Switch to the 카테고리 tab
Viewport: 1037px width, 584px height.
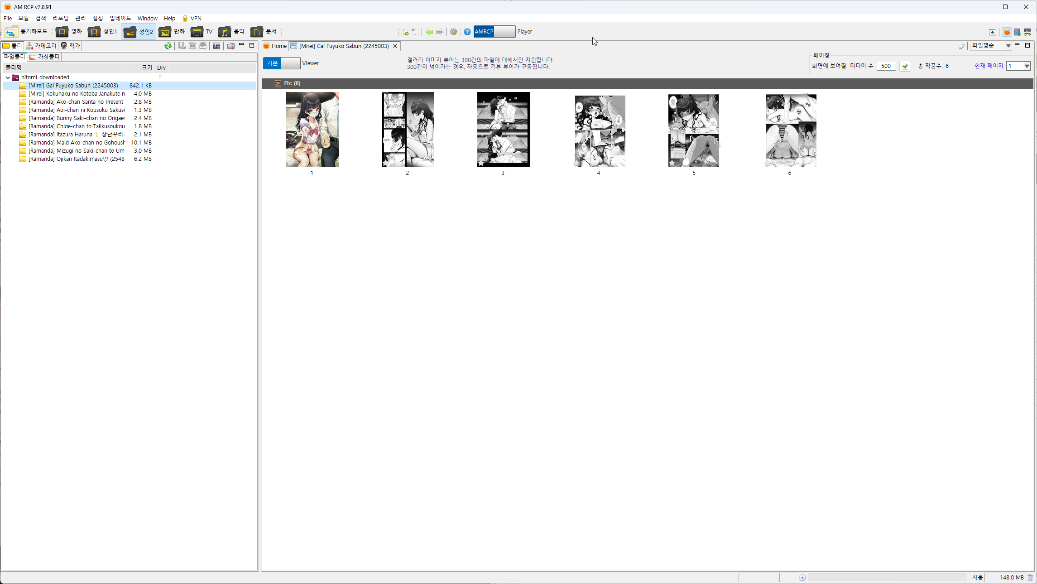click(41, 46)
